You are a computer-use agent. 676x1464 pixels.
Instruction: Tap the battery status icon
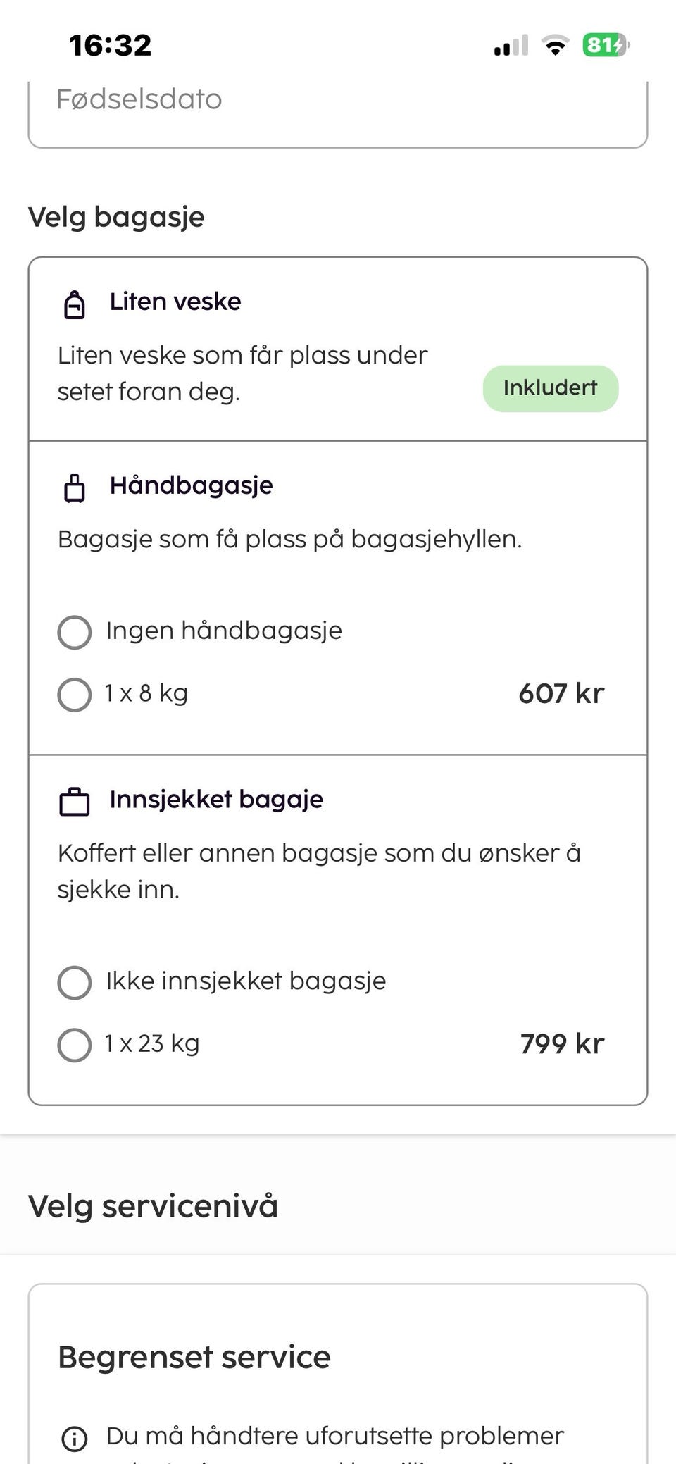[x=605, y=46]
